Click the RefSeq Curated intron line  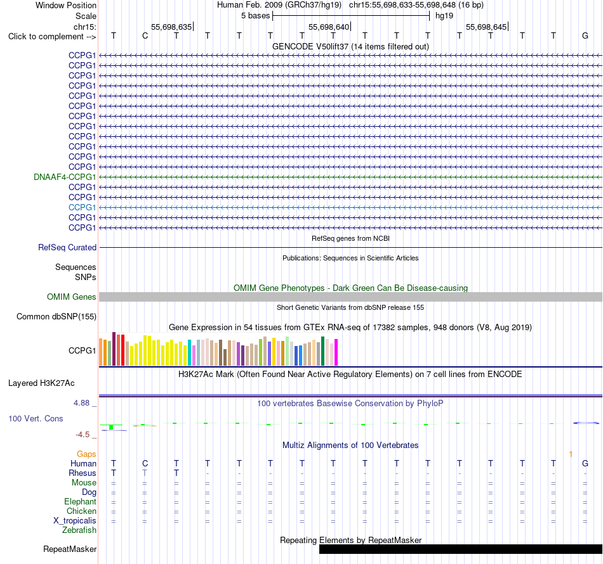[x=350, y=248]
